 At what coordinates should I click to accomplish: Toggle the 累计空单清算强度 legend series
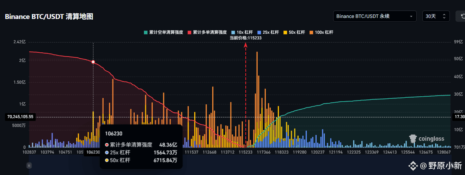(x=163, y=32)
